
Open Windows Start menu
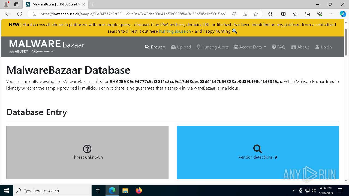point(7,191)
